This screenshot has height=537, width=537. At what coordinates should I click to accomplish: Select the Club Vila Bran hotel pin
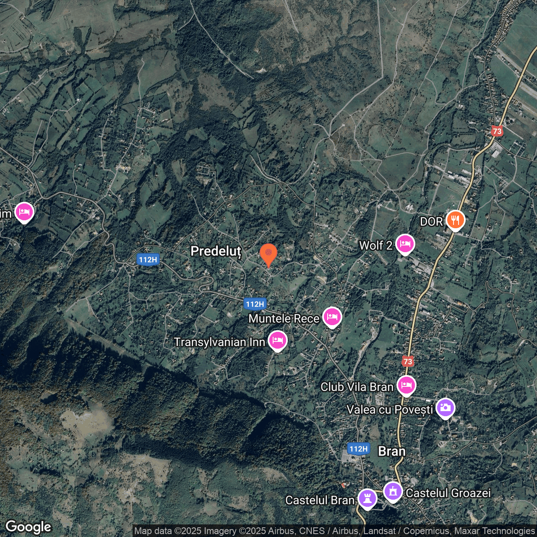point(406,385)
